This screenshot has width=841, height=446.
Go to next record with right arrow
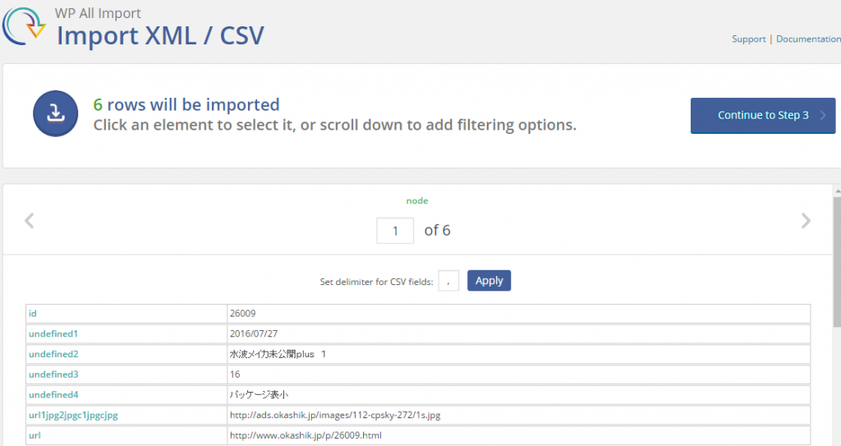(806, 221)
